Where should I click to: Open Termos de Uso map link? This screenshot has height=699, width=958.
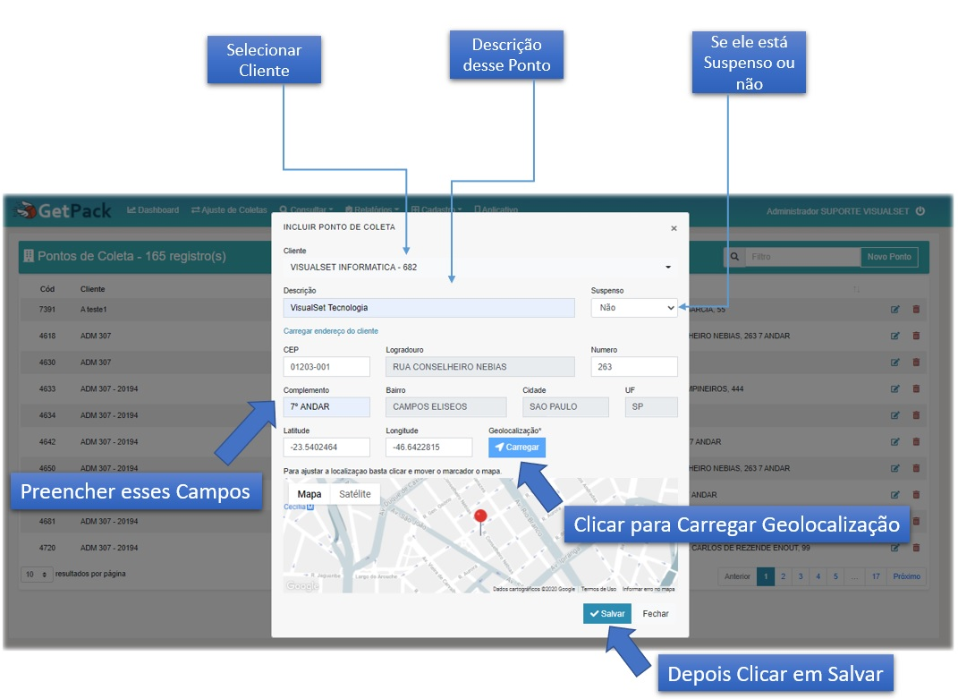coord(598,589)
